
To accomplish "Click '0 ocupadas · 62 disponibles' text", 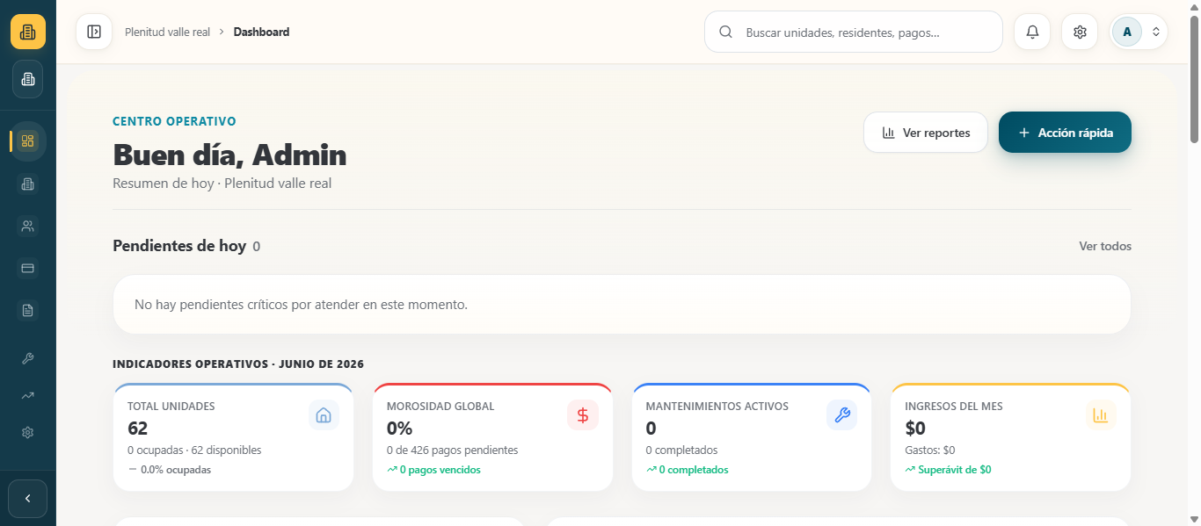I will (194, 450).
